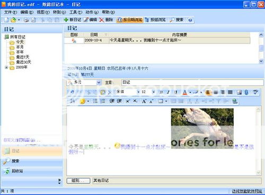Image resolution: width=265 pixels, height=195 pixels.
Task: Open the font size 12 dropdown
Action: [x=153, y=92]
